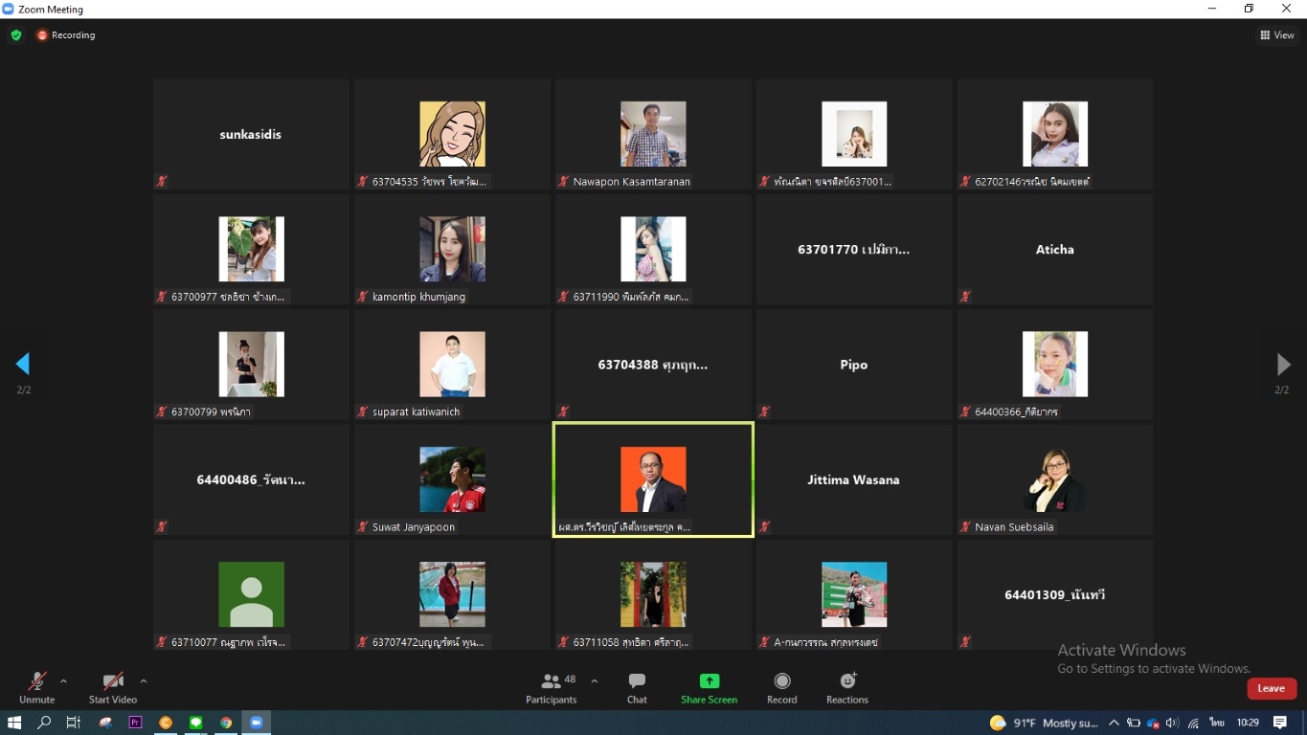
Task: Click the Aticha participant tile
Action: 1055,249
